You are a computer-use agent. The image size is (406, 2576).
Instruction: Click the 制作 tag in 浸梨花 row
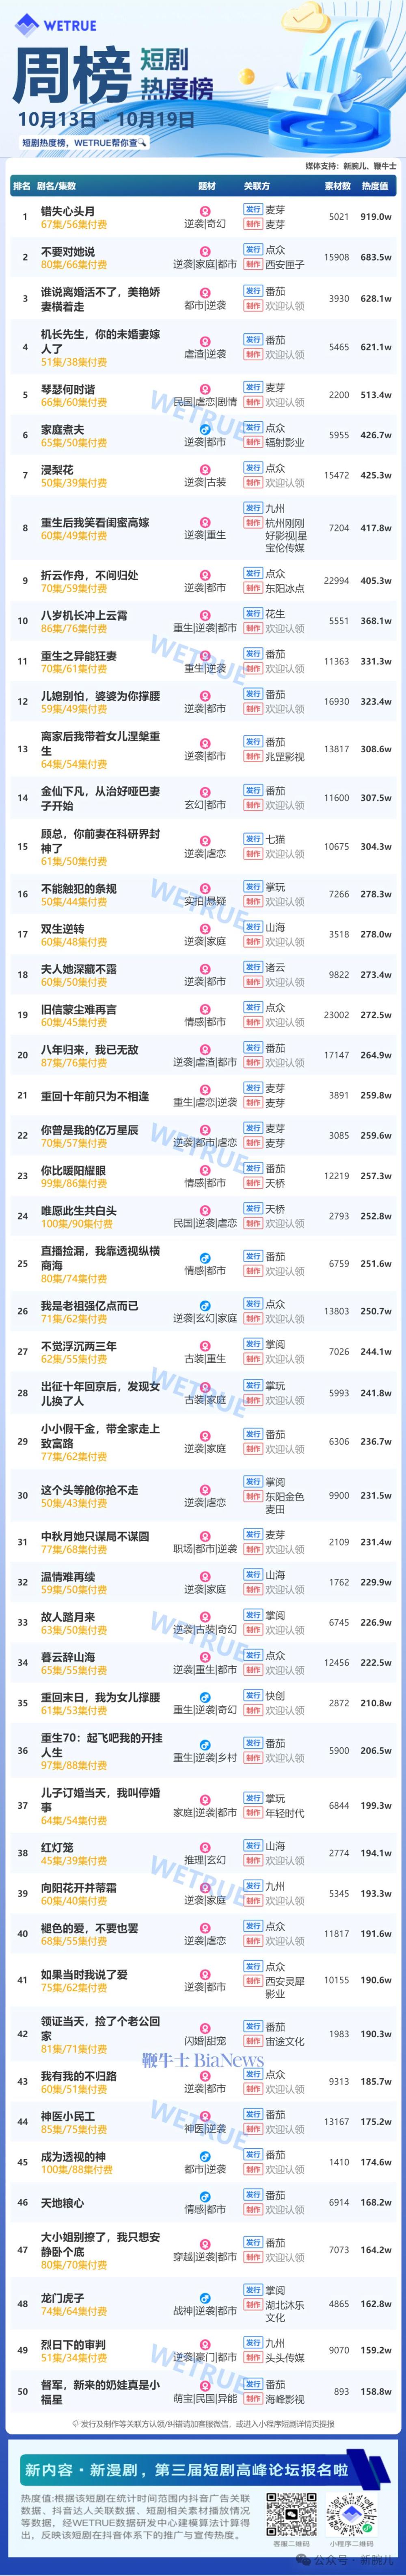(253, 482)
